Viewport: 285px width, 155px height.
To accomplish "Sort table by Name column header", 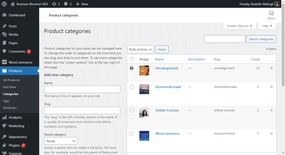I will click(x=159, y=59).
